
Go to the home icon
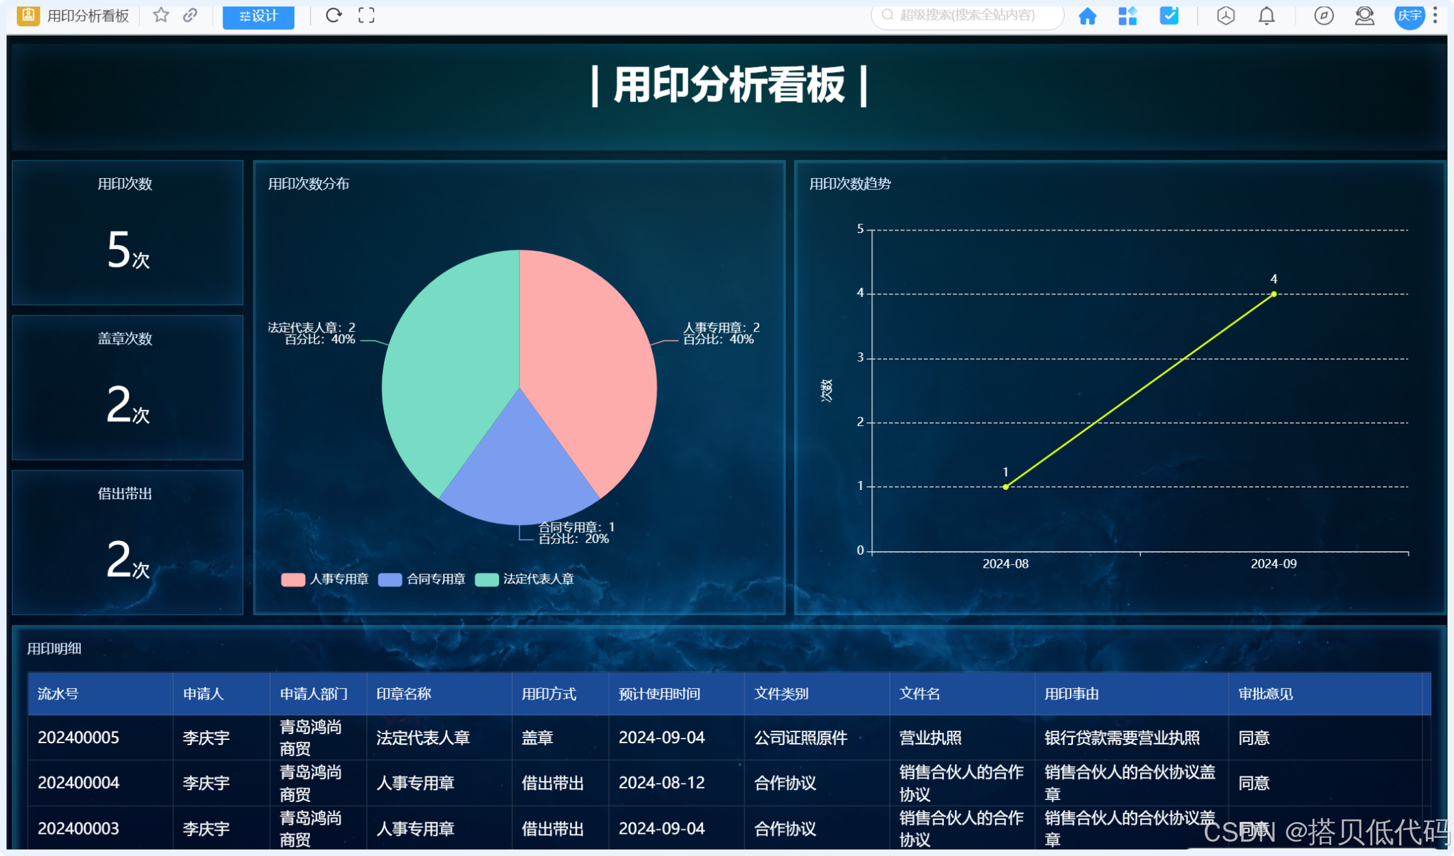(1087, 16)
